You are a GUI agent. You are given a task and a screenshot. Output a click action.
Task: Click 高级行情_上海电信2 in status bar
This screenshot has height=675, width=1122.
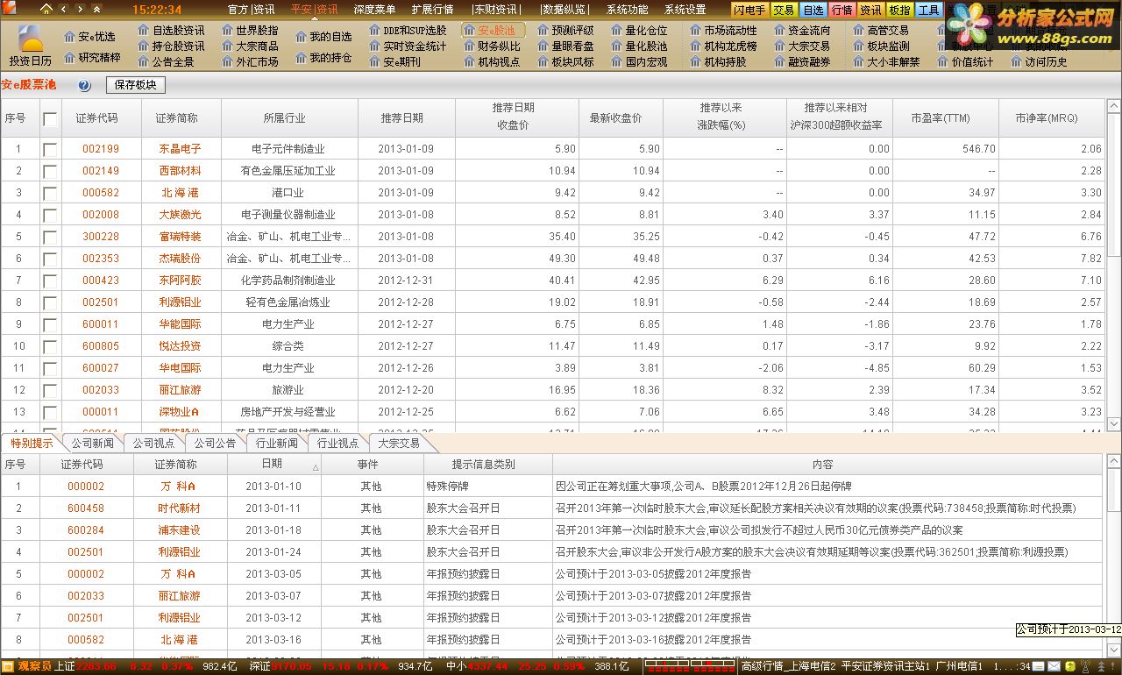[x=789, y=667]
